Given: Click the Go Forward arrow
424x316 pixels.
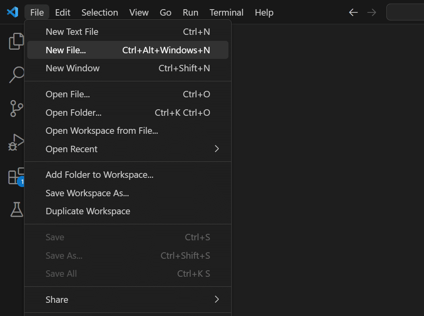Looking at the screenshot, I should (x=372, y=12).
